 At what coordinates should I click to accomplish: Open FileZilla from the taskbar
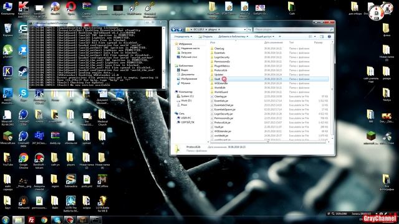tap(31, 220)
